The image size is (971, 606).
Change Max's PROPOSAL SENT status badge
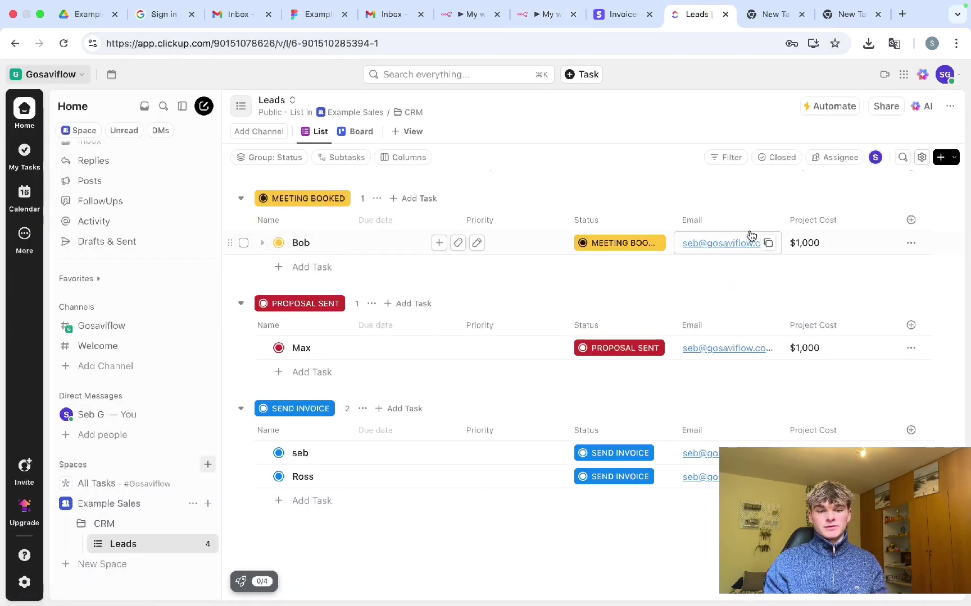point(619,348)
